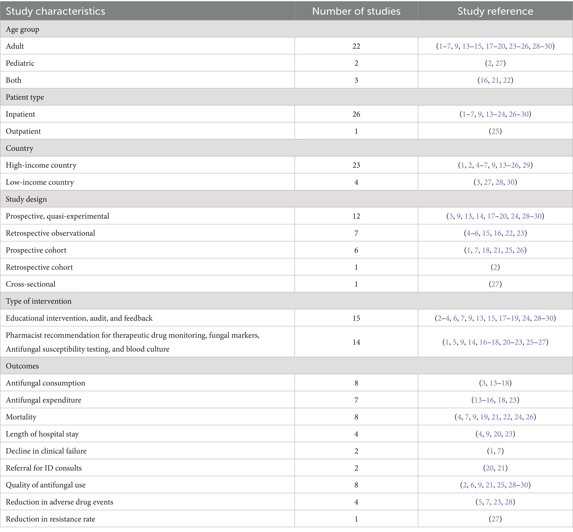
Task: Open Retrospective observational references (4–6, 15...)
Action: click(495, 233)
